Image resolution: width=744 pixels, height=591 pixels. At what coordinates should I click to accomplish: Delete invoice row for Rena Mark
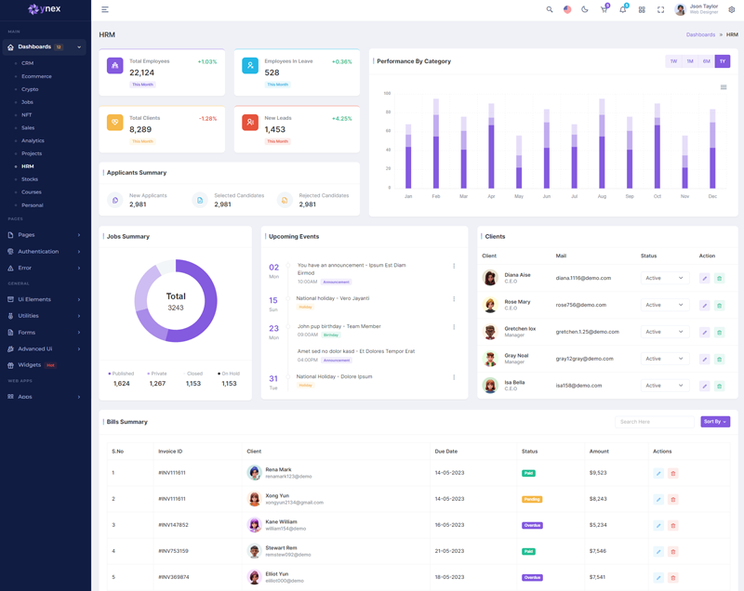[x=673, y=473]
